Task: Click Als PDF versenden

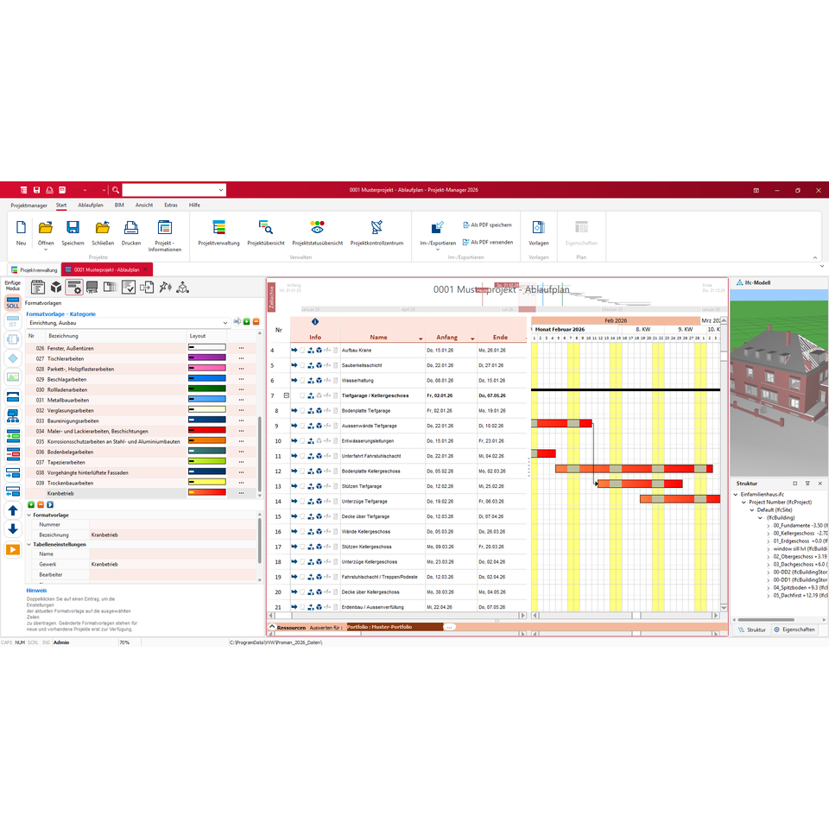Action: pyautogui.click(x=487, y=242)
